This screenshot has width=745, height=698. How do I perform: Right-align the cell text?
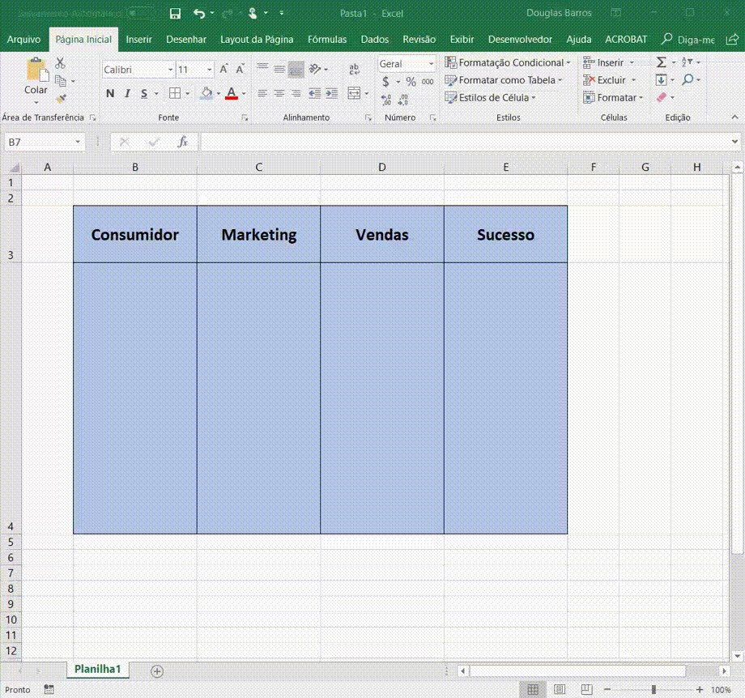tap(296, 93)
